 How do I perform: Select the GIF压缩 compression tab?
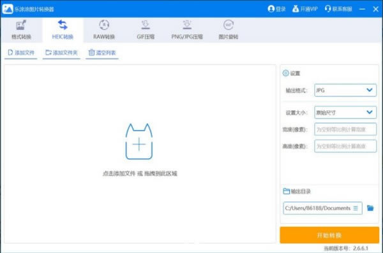point(146,30)
